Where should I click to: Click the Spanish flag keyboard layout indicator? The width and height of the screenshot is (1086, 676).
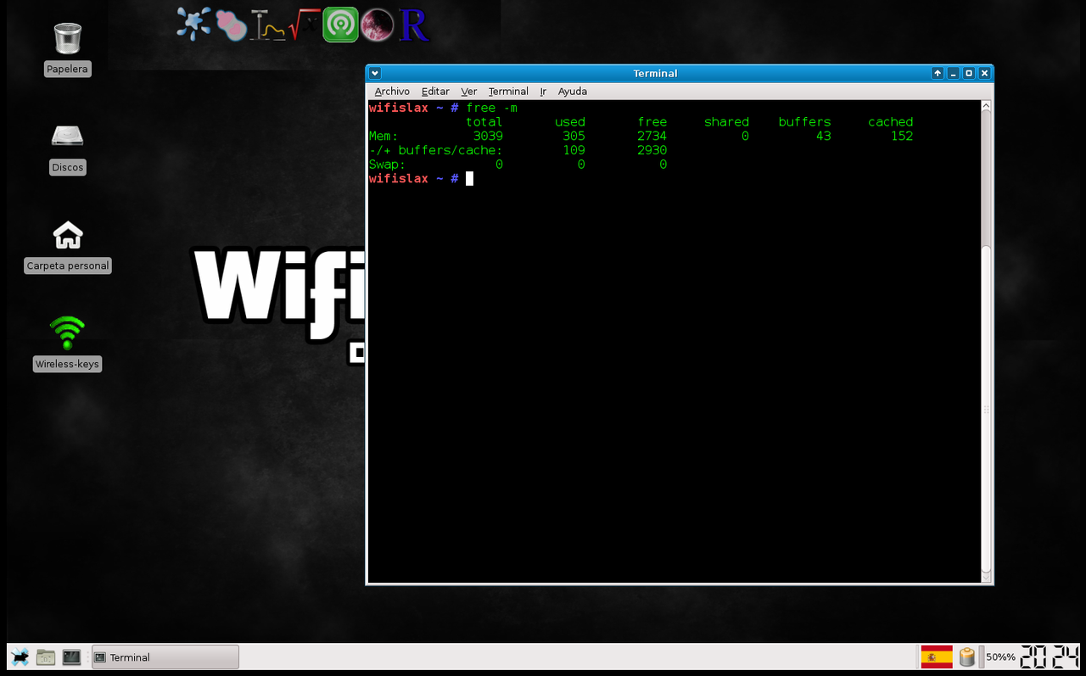coord(937,656)
